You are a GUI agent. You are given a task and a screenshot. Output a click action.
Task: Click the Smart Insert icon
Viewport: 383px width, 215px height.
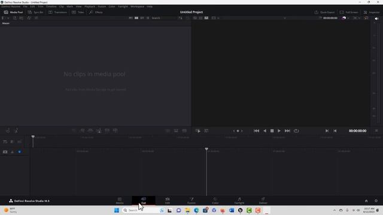point(74,131)
